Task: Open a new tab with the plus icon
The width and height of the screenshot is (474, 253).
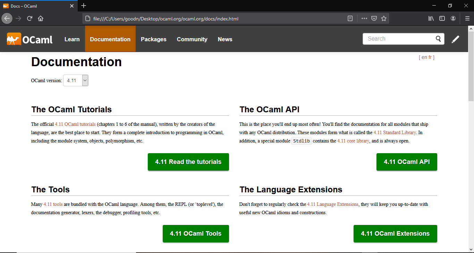Action: [84, 6]
